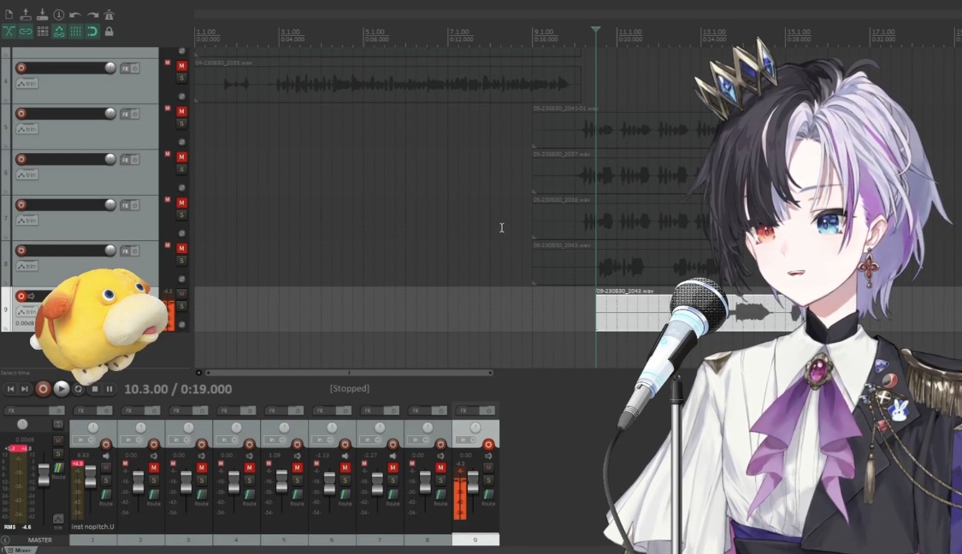Select the MASTER label in mixer
Screen dimensions: 962x554
[40, 539]
